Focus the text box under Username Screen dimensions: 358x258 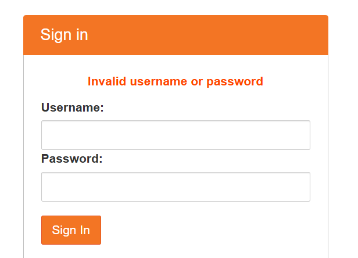point(176,135)
